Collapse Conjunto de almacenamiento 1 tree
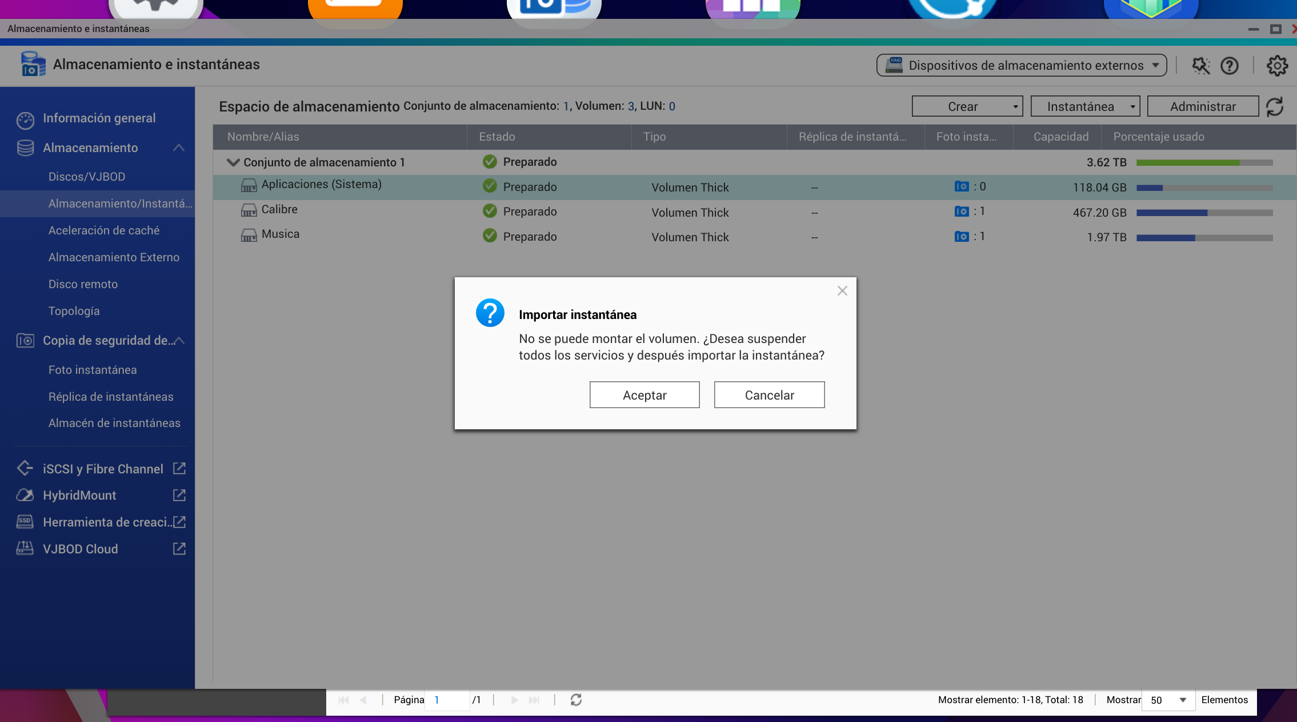Viewport: 1297px width, 722px height. (x=233, y=162)
